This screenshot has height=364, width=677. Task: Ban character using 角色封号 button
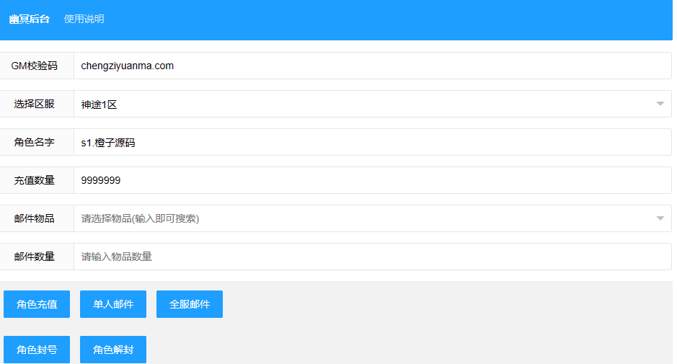point(37,350)
